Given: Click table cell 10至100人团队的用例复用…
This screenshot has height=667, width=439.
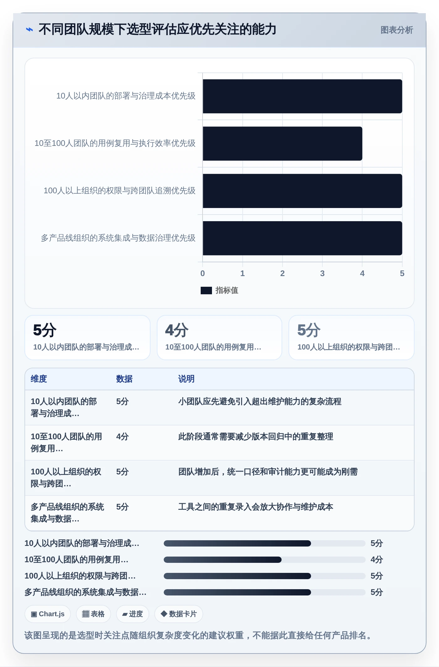Looking at the screenshot, I should click(67, 443).
